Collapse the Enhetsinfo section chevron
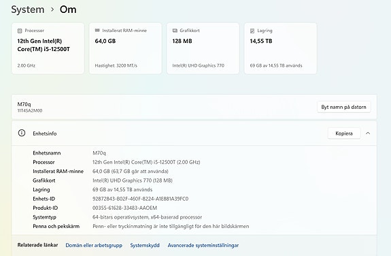The image size is (391, 256). [x=368, y=133]
